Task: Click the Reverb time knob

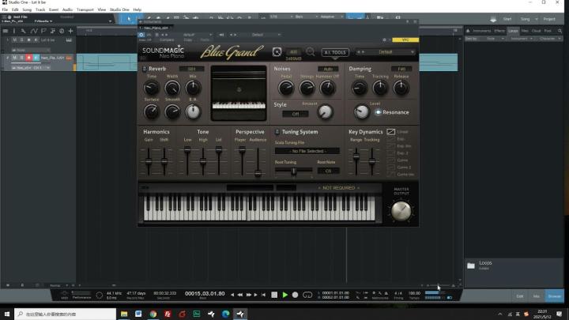Action: [151, 88]
